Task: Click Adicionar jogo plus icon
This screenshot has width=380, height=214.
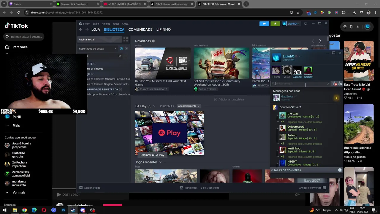Action: pos(81,188)
